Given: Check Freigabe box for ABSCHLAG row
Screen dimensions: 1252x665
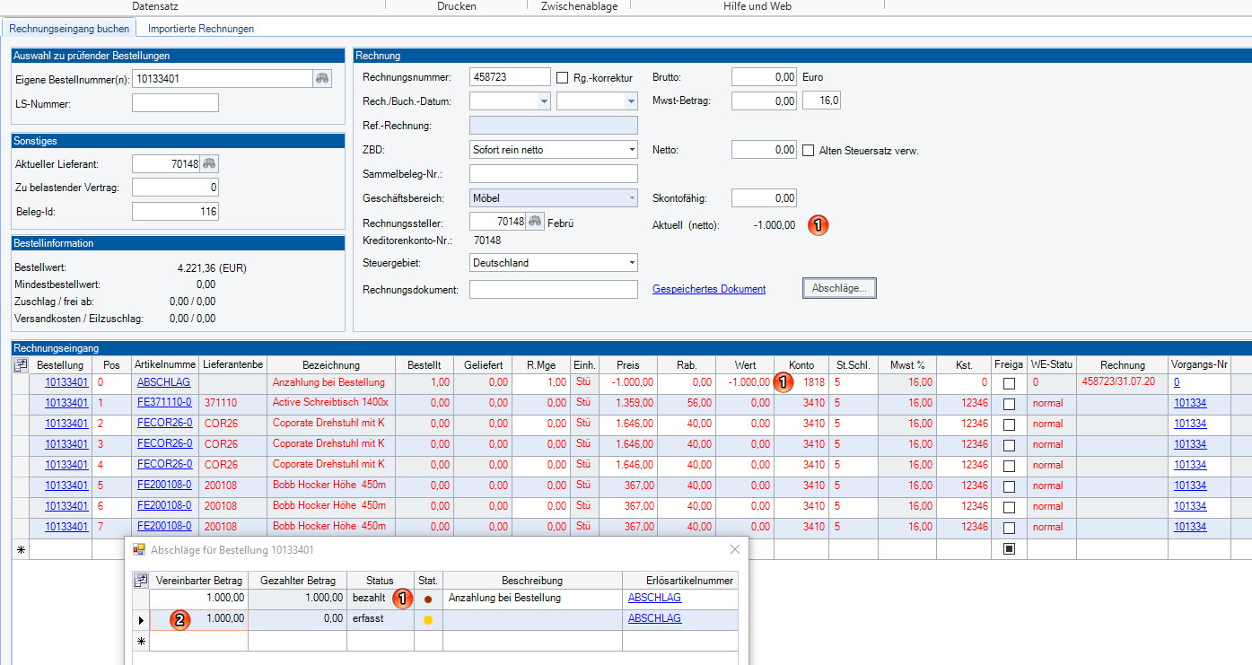Looking at the screenshot, I should pos(1009,383).
